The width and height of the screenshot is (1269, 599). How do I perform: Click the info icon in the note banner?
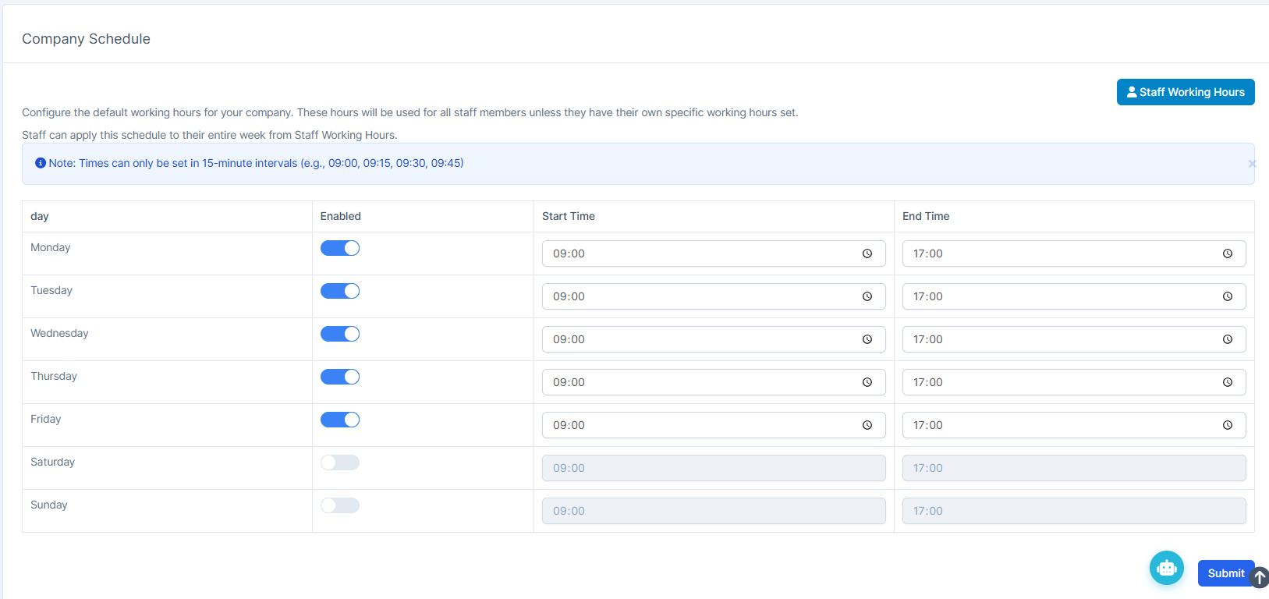click(41, 163)
